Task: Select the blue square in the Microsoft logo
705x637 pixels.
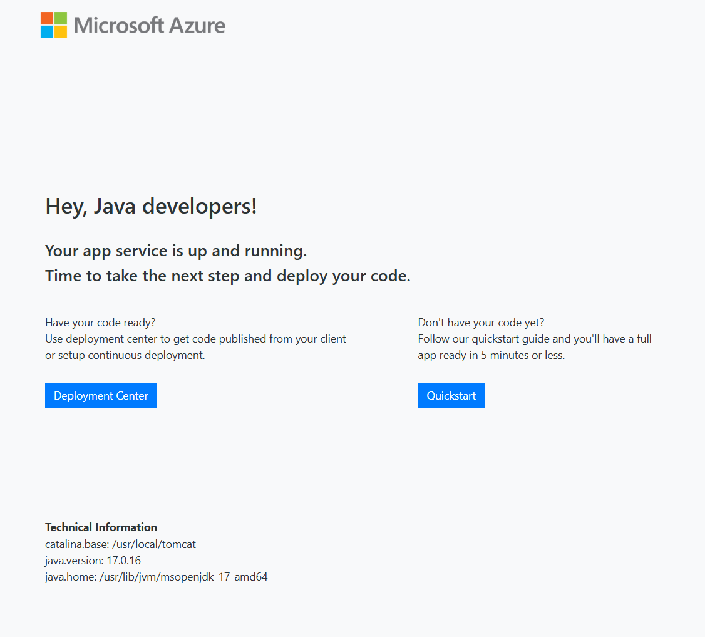Action: click(x=47, y=31)
